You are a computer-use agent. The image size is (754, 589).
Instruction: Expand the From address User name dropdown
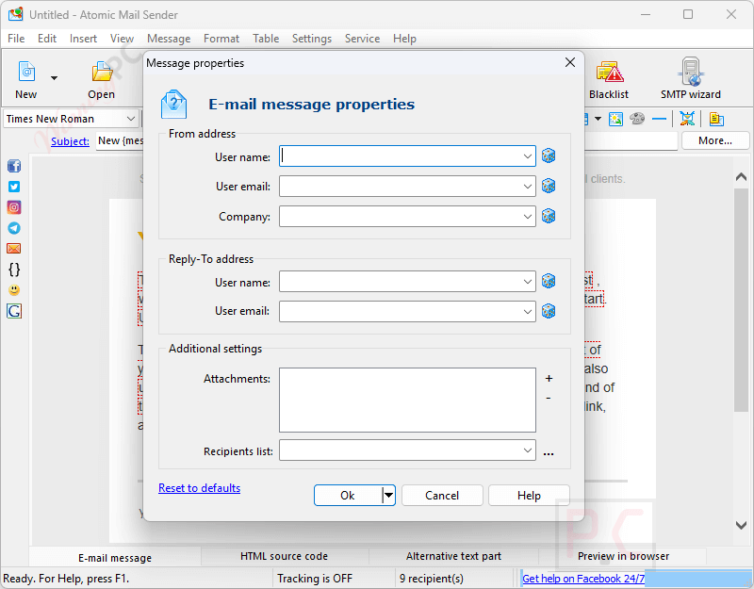(528, 156)
